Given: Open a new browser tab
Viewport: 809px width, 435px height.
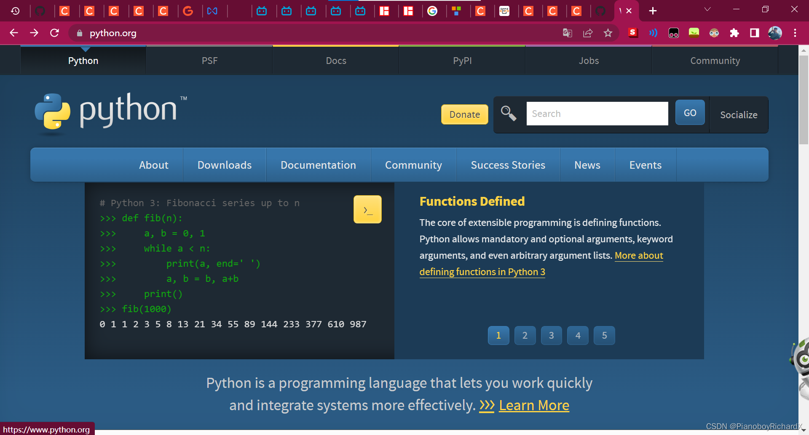Looking at the screenshot, I should pos(653,11).
